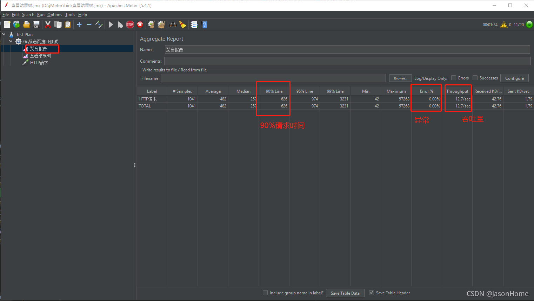
Task: Click the 99% Line column header
Action: point(335,91)
